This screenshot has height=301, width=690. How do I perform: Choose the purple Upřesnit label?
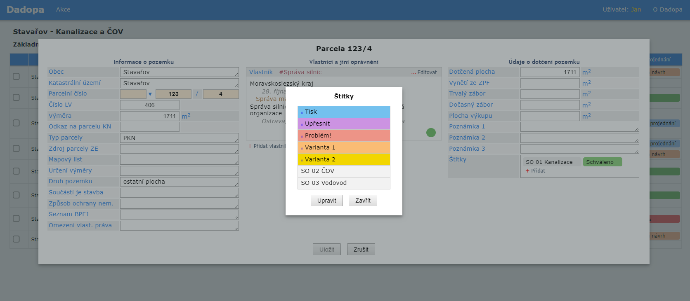(344, 124)
